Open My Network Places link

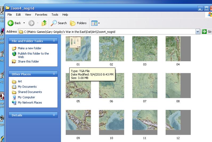30,103
